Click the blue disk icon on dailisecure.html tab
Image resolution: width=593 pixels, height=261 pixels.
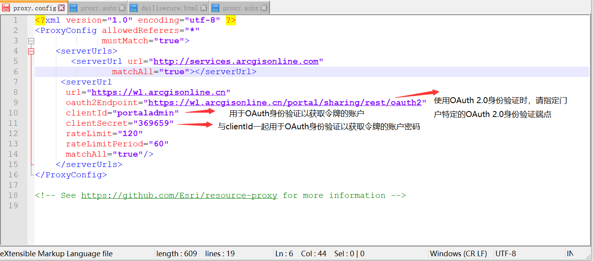tap(134, 8)
